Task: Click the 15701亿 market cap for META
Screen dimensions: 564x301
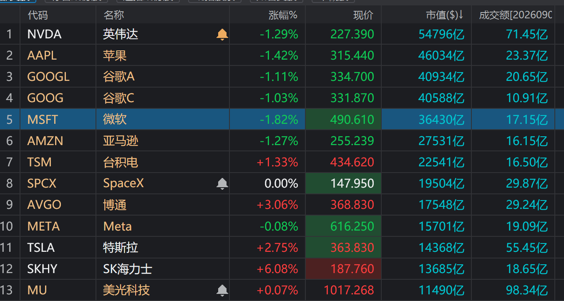Action: click(442, 226)
